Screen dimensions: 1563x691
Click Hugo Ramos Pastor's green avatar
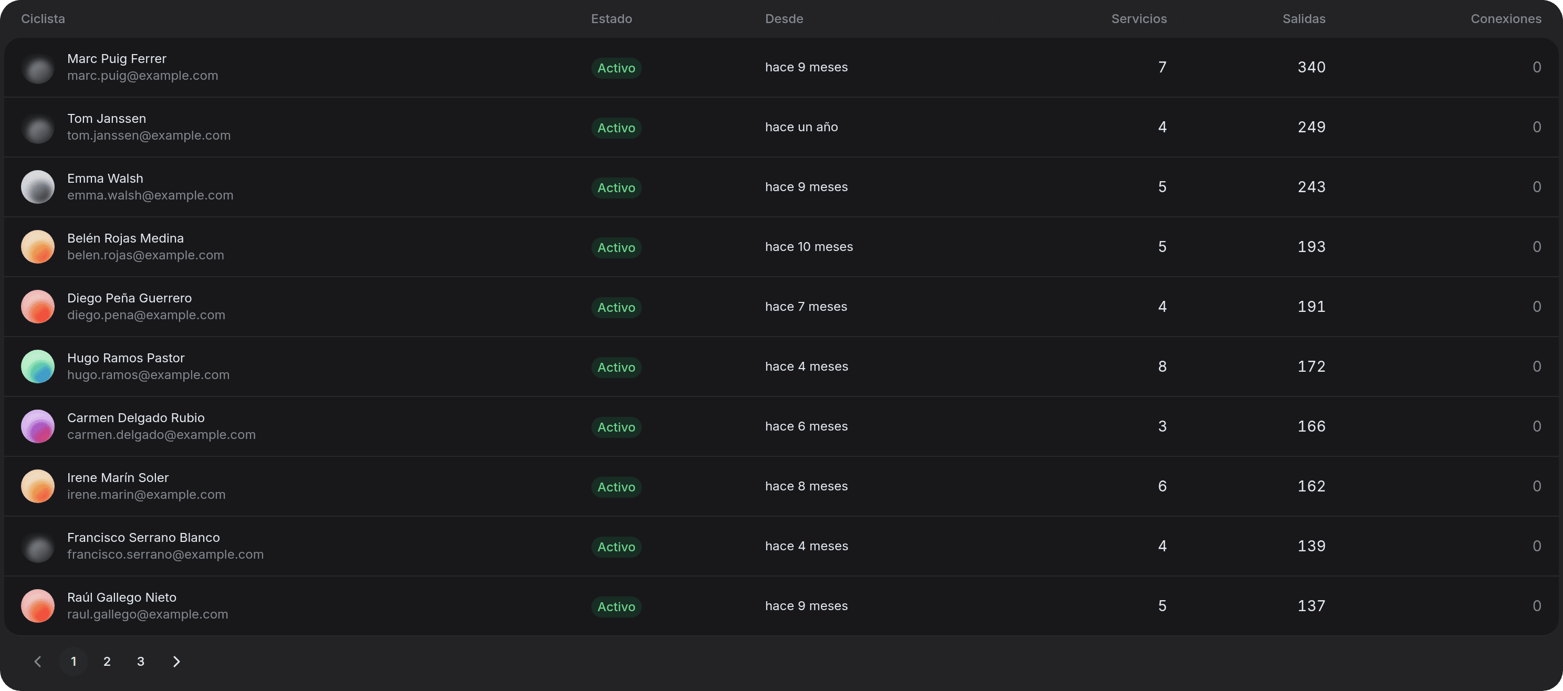click(x=38, y=367)
